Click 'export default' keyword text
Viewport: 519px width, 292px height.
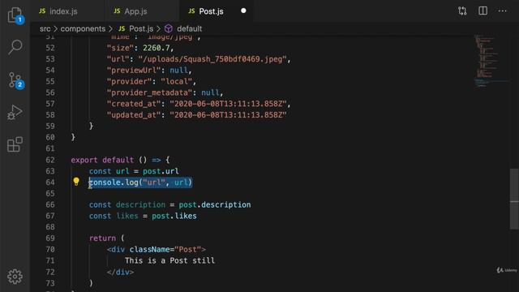[102, 160]
